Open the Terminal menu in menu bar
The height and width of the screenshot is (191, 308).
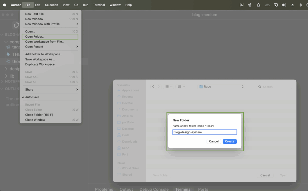99,5
